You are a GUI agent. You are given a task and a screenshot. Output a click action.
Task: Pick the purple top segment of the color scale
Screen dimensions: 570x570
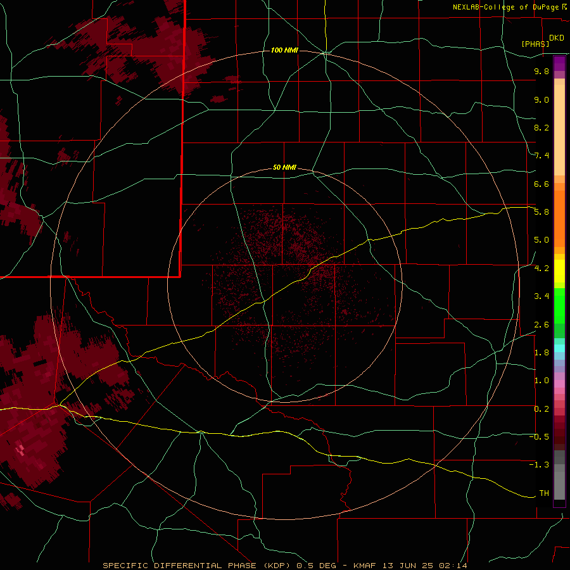click(559, 63)
